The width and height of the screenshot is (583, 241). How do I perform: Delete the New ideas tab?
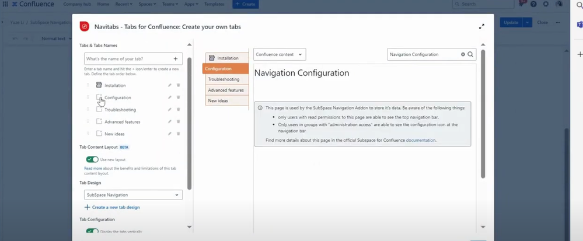pos(178,134)
